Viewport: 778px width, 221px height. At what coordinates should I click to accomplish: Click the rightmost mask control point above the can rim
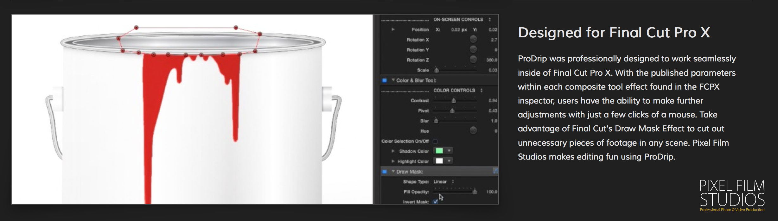pos(260,34)
